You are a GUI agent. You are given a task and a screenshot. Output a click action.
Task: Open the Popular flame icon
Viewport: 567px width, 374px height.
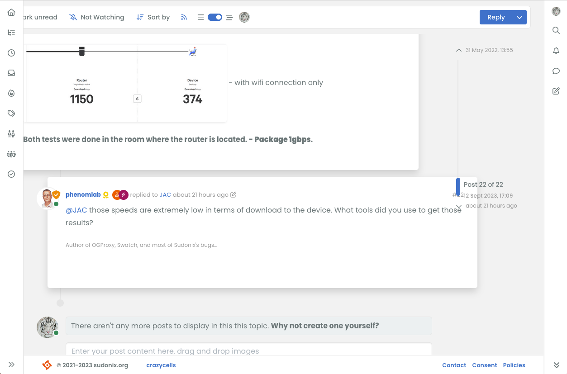pos(12,93)
